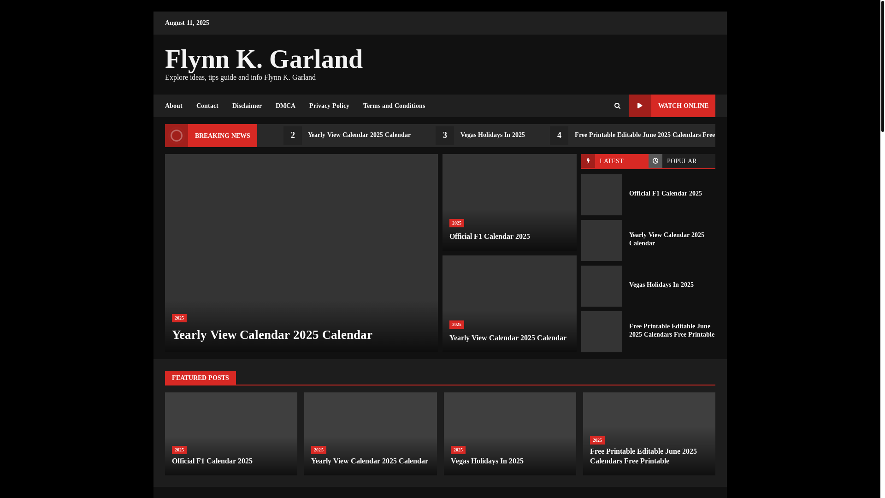Open the Privacy Policy page
885x498 pixels.
pos(329,106)
